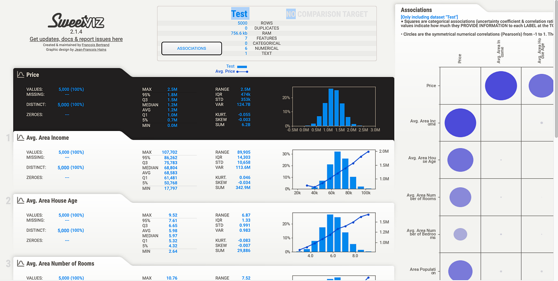
Task: Expand the Avg. Area Number of Rooms panel
Action: click(x=60, y=263)
